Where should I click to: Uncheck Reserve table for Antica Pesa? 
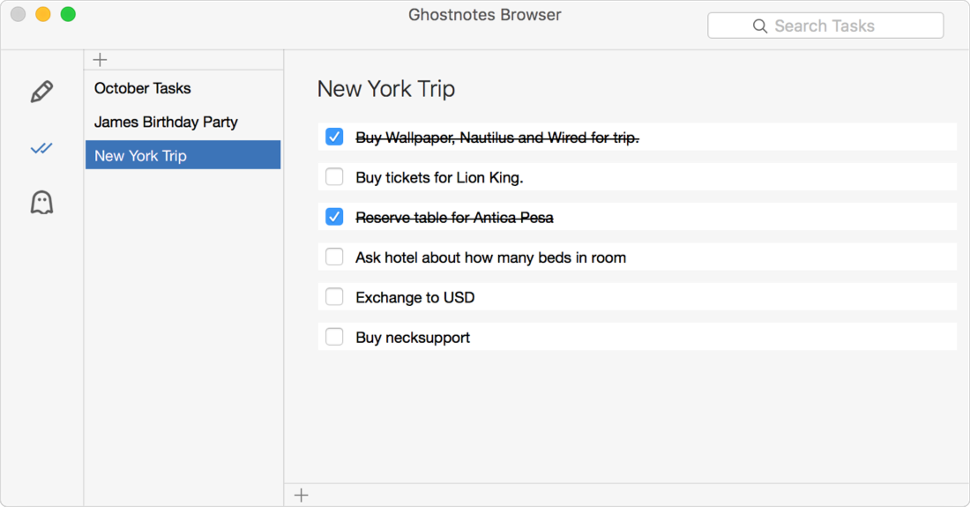(x=334, y=217)
